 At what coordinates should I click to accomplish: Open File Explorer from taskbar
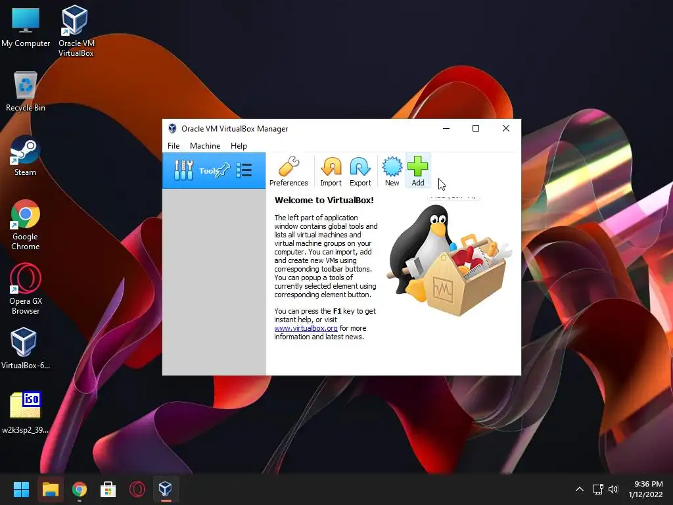pyautogui.click(x=50, y=489)
